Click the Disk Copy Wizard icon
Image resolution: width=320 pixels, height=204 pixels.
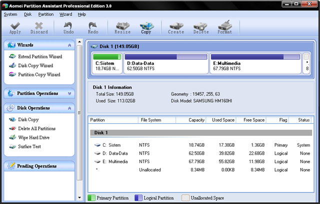[12, 65]
